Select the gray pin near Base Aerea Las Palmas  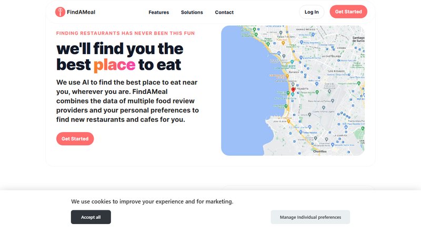click(333, 101)
